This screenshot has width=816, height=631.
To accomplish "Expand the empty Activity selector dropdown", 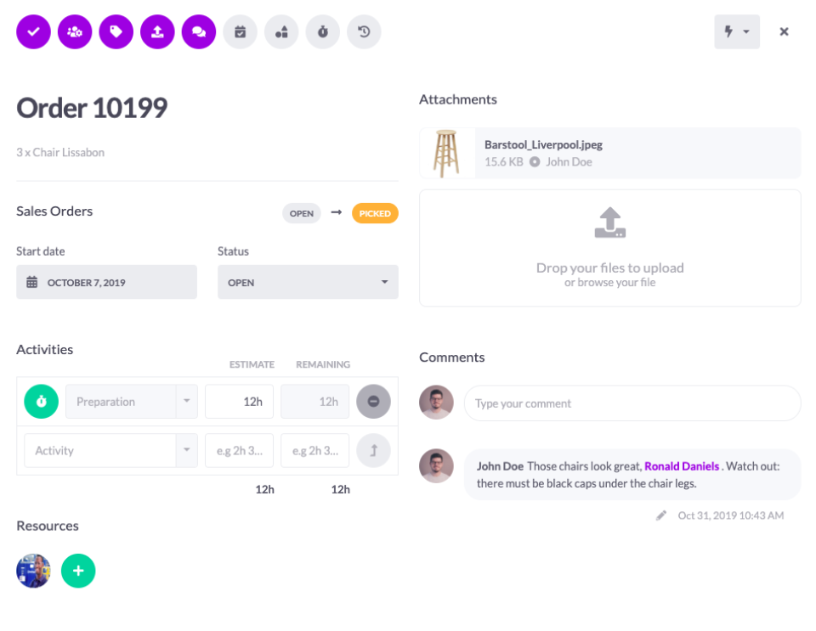I will click(186, 450).
